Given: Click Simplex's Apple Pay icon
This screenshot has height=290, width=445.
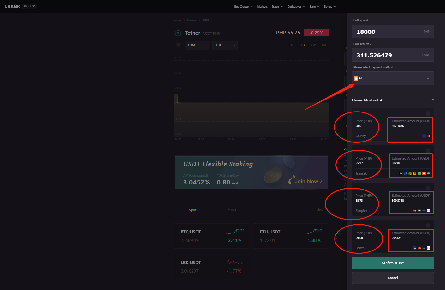Looking at the screenshot, I should click(424, 211).
